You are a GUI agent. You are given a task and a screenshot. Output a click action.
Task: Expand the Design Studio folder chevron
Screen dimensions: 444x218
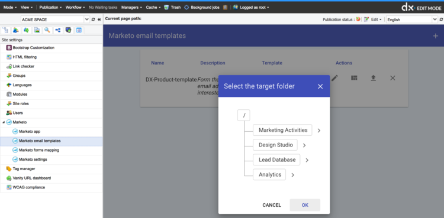pos(304,145)
